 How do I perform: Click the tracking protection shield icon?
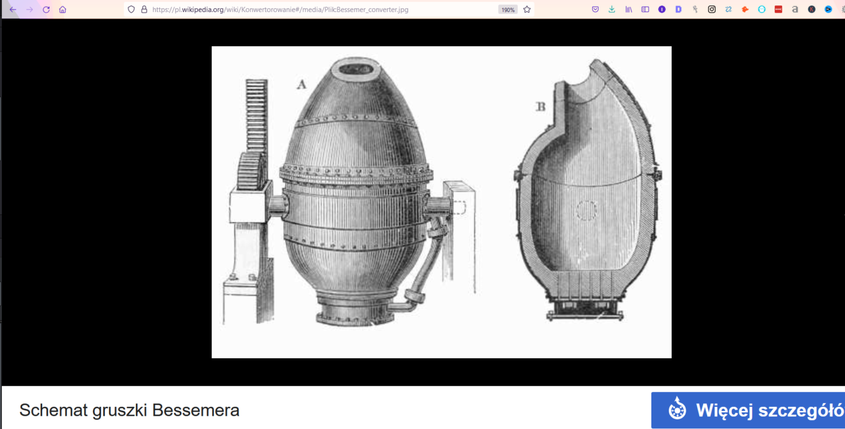pyautogui.click(x=131, y=10)
